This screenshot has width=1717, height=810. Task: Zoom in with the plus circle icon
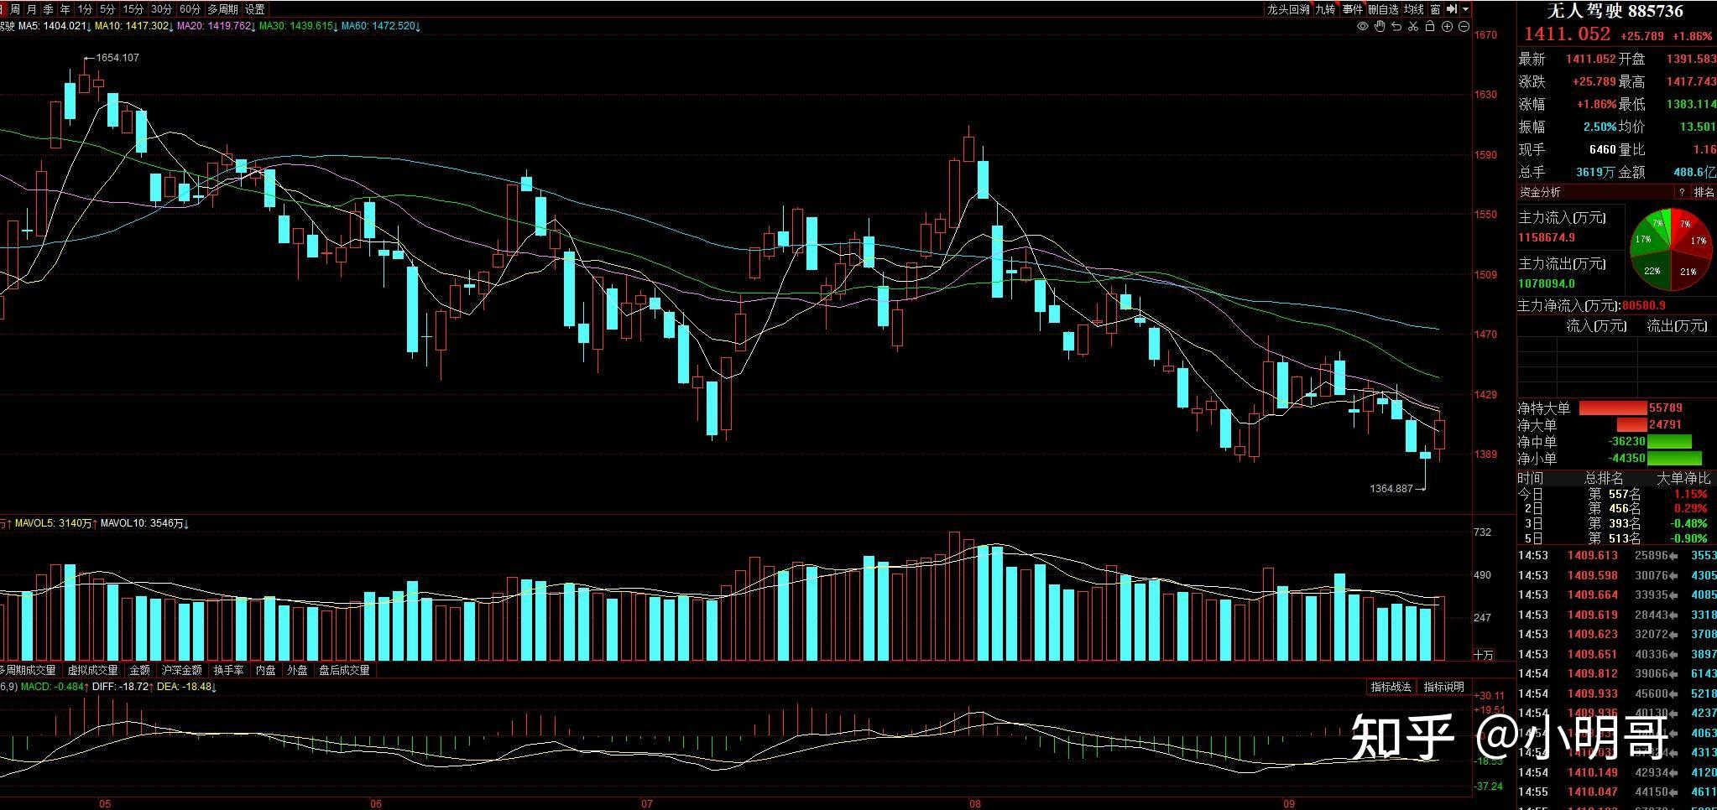coord(1447,27)
